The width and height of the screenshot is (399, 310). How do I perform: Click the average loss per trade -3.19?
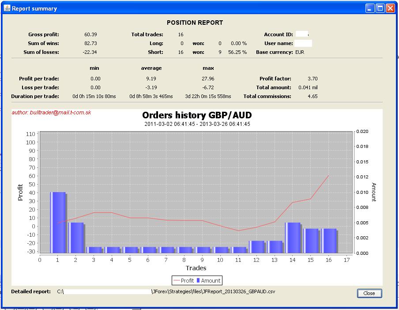point(151,87)
